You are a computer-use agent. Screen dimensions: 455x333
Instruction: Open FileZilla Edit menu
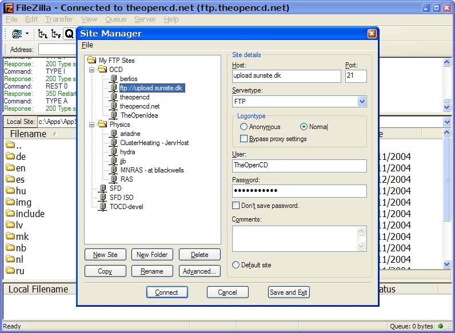[x=31, y=19]
